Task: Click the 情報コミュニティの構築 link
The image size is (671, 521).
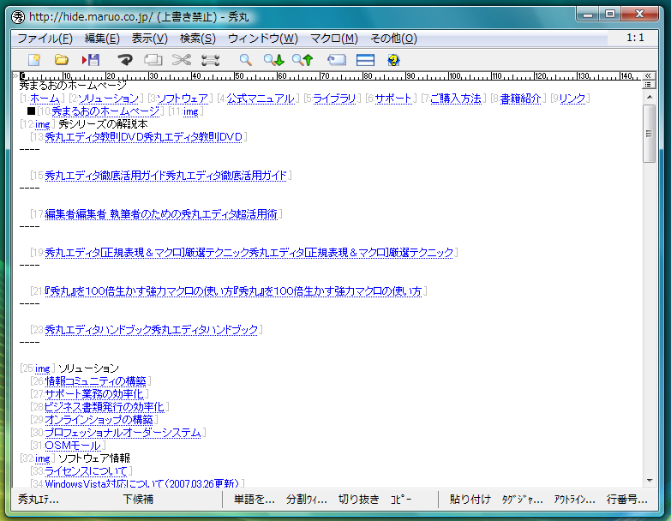Action: coord(95,380)
